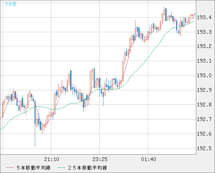215x173 pixels.
Task: Click the 21:10 time axis label
Action: coord(52,159)
